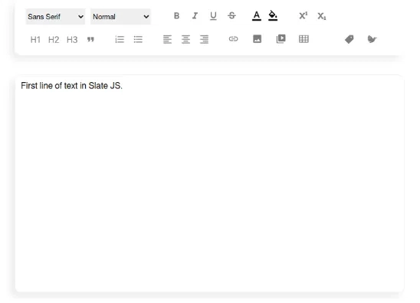Apply H1 heading style
The width and height of the screenshot is (420, 303).
[35, 40]
